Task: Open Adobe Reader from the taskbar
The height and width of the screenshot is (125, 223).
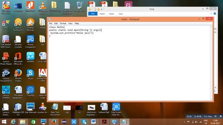Action: pos(104,122)
